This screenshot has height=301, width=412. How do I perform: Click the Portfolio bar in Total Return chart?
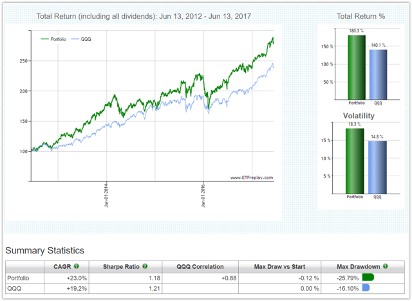pos(355,67)
